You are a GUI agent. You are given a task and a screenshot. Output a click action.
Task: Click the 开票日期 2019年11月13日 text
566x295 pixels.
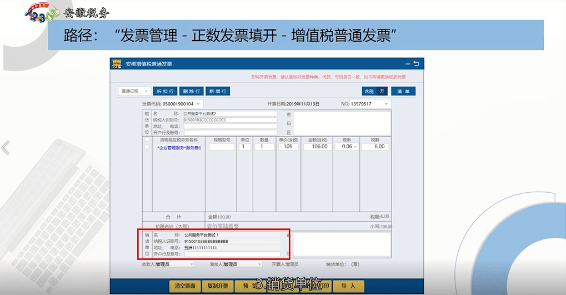293,104
